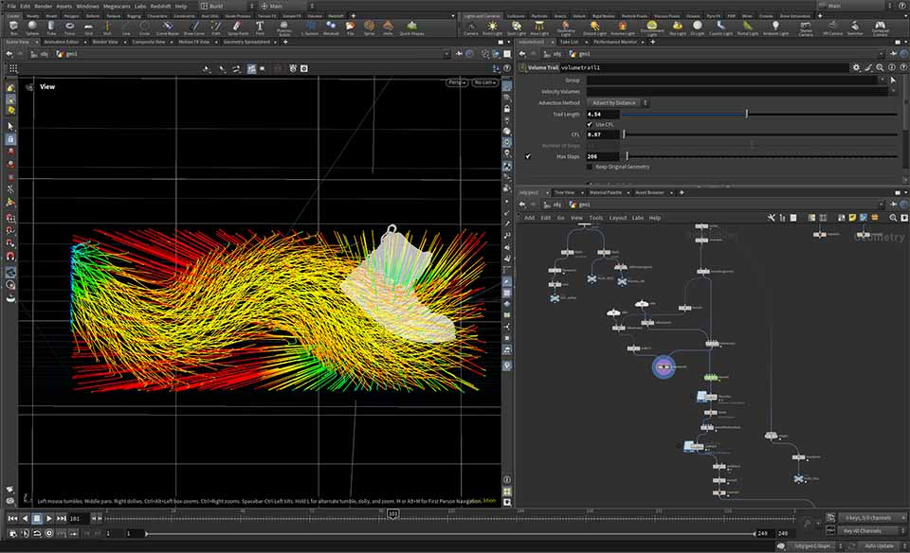Click the Camera shelf tool
The height and width of the screenshot is (553, 910).
[471, 27]
